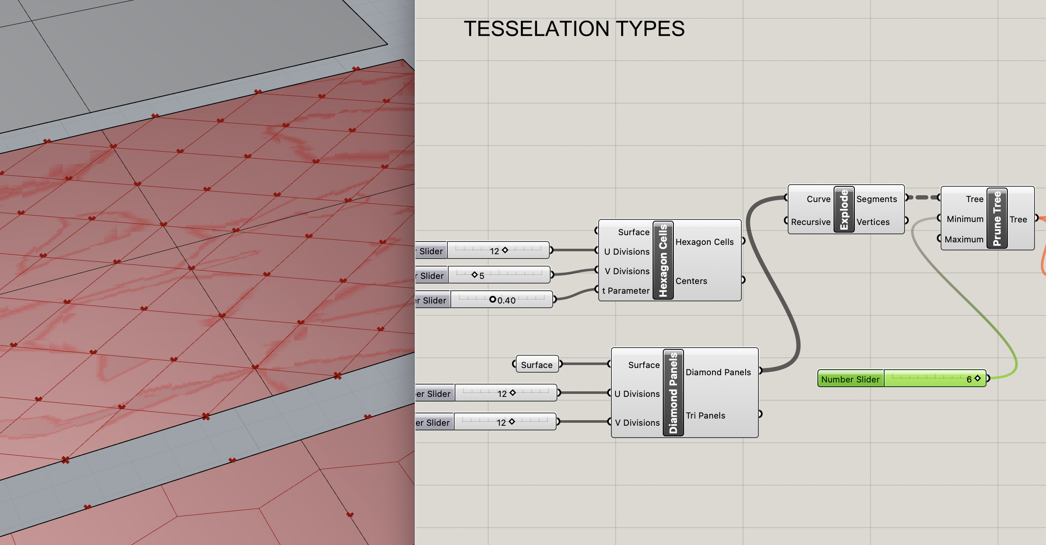Click Diamond Panels output grip
The image size is (1046, 545).
click(760, 371)
